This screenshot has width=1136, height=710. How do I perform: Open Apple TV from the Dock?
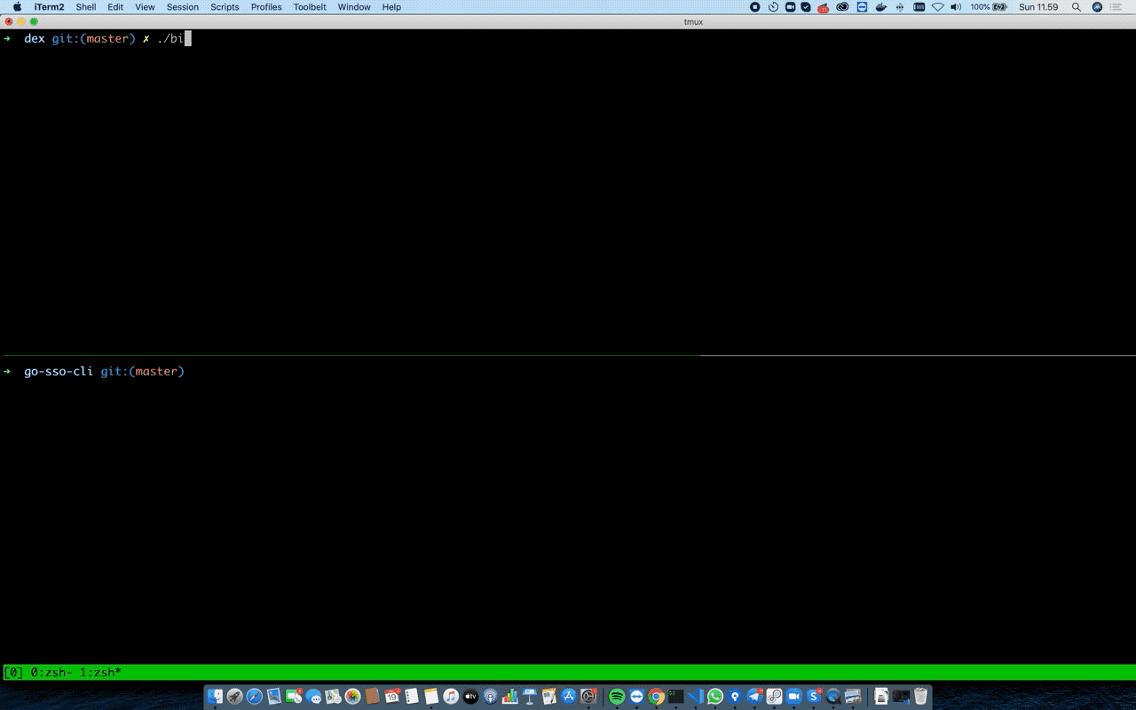coord(470,697)
